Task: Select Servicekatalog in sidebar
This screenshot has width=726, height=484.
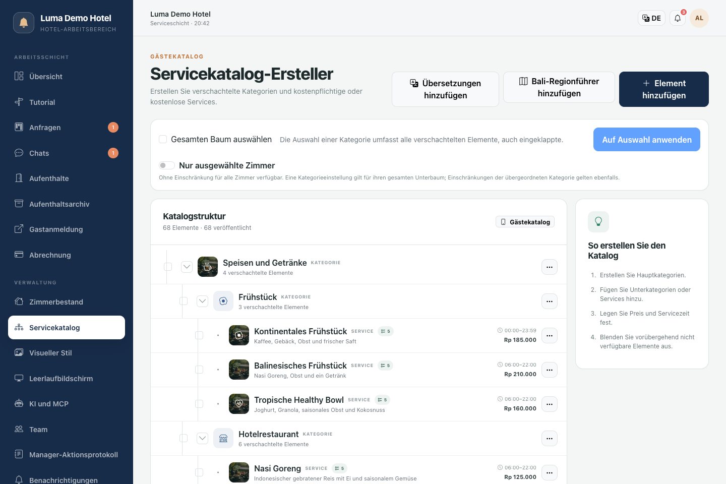Action: coord(67,327)
